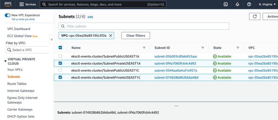The width and height of the screenshot is (278, 120).
Task: Toggle the New VPC Experience switch
Action: pyautogui.click(x=7, y=15)
